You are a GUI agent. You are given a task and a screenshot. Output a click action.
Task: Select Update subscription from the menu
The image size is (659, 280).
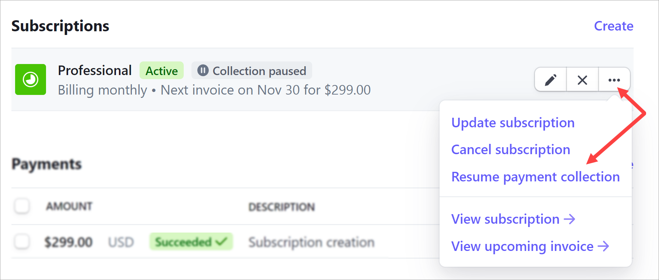[x=513, y=123]
